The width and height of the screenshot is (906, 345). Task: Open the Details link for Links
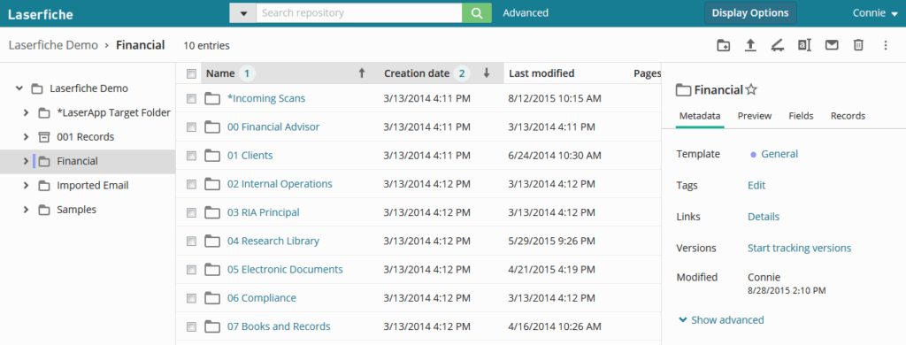tap(764, 217)
